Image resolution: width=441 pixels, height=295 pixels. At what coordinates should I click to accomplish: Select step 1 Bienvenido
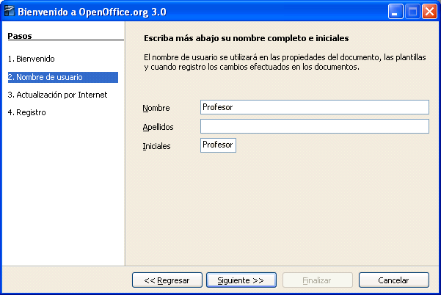[x=31, y=58]
